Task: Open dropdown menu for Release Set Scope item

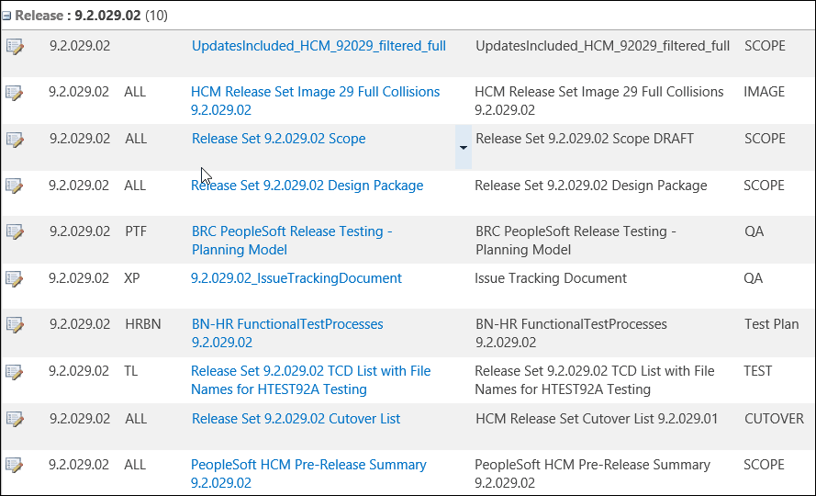Action: point(463,147)
